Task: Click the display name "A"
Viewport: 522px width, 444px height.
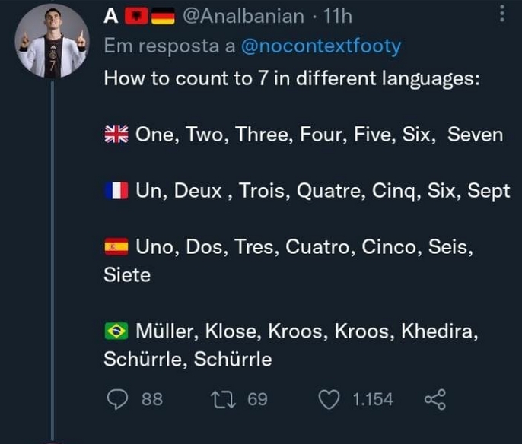Action: [110, 14]
